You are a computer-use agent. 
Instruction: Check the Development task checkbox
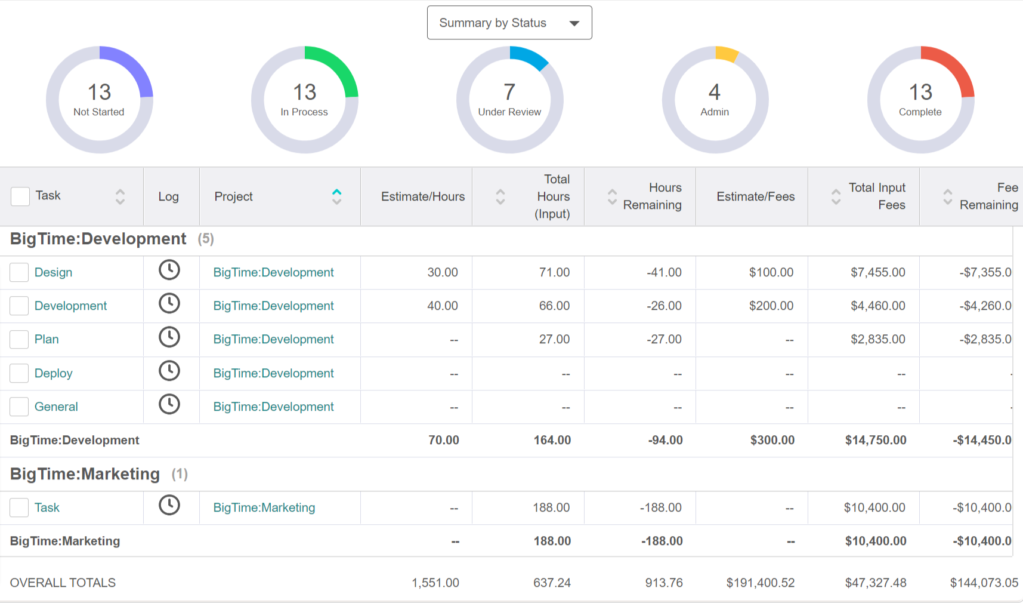tap(19, 306)
